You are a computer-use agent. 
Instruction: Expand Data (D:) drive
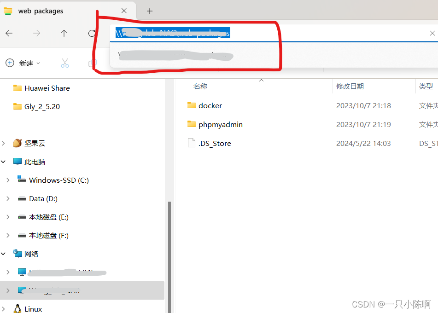click(8, 198)
